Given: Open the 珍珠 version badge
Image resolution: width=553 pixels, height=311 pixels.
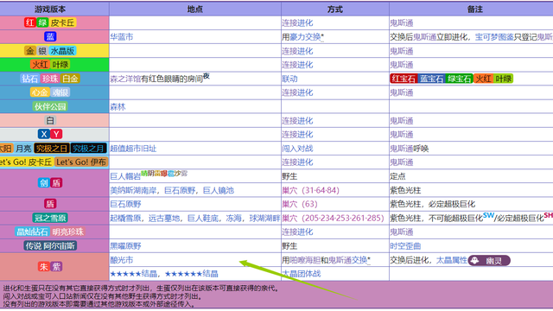Looking at the screenshot, I should click(x=50, y=79).
